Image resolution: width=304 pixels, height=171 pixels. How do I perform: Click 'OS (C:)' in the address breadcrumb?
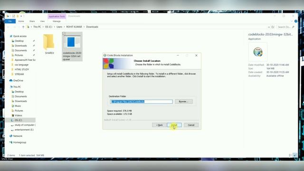pos(48,27)
